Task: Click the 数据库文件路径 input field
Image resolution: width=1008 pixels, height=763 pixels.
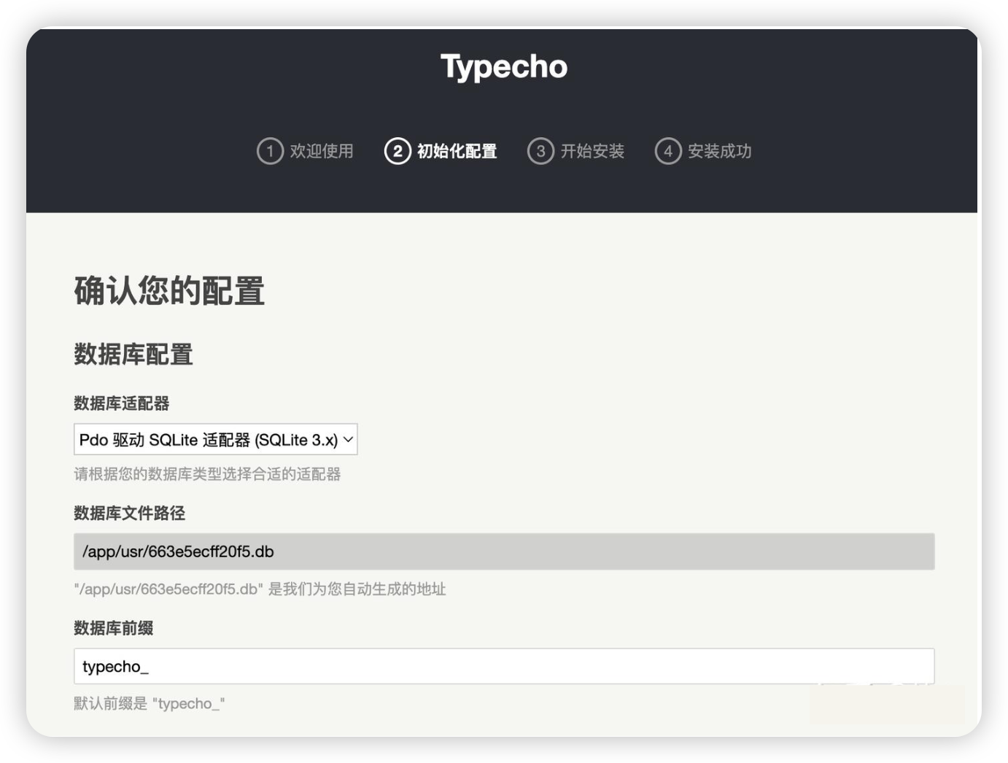Action: pos(504,551)
